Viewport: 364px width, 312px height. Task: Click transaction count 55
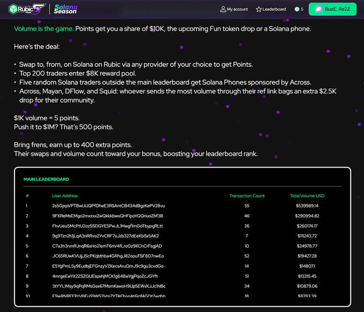247,206
